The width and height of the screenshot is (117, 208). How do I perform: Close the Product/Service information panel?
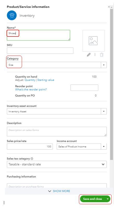[x=109, y=7]
